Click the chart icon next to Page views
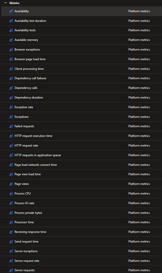This screenshot has height=273, width=162. pos(11,184)
